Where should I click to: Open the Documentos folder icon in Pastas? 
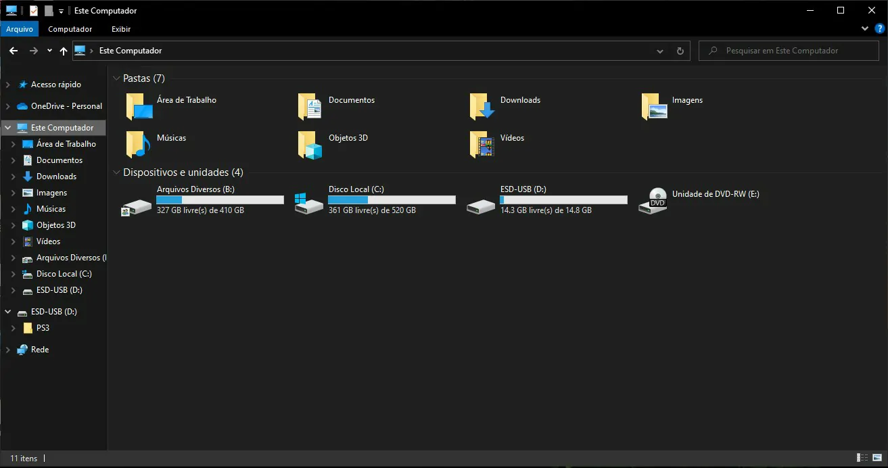[x=311, y=107]
